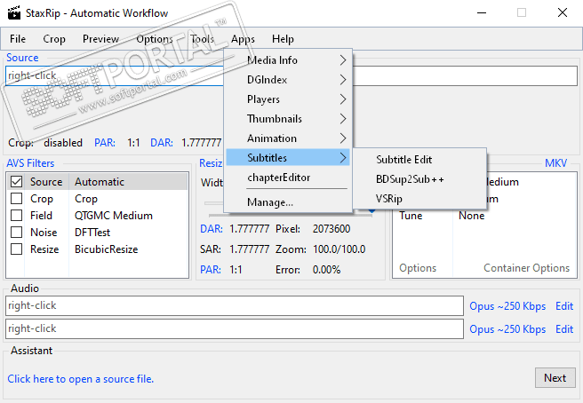Select the Subtitles submenu entry
Screen dimensions: 583x403
(x=288, y=158)
